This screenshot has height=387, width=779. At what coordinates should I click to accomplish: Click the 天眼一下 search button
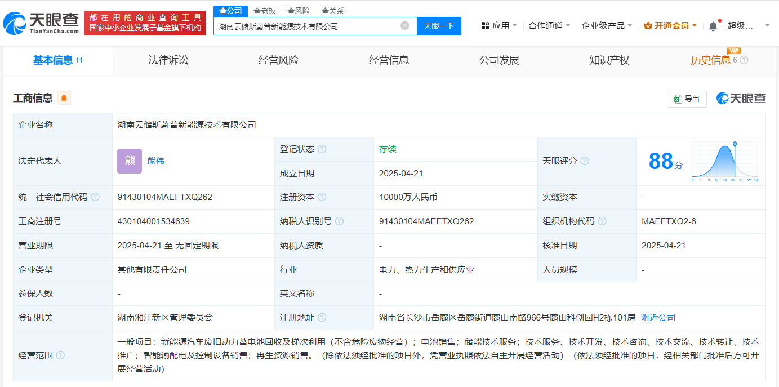(x=439, y=26)
